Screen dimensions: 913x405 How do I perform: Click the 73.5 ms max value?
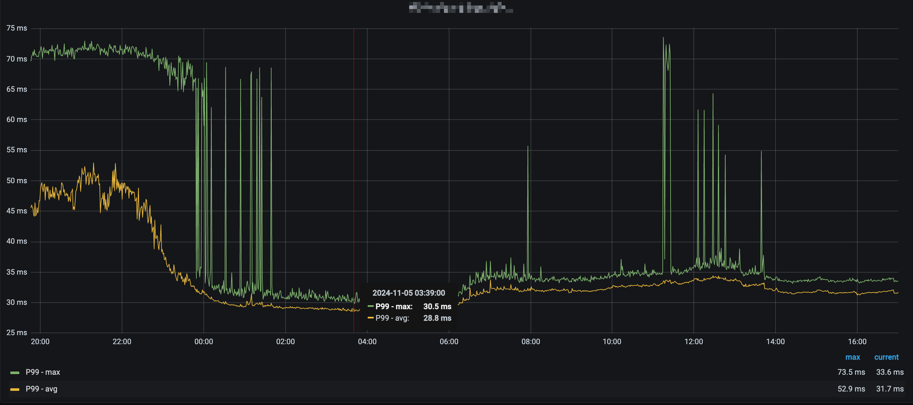851,372
